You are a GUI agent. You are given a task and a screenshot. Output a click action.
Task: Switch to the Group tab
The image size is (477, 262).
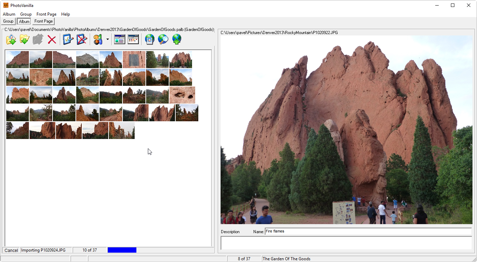pos(8,22)
